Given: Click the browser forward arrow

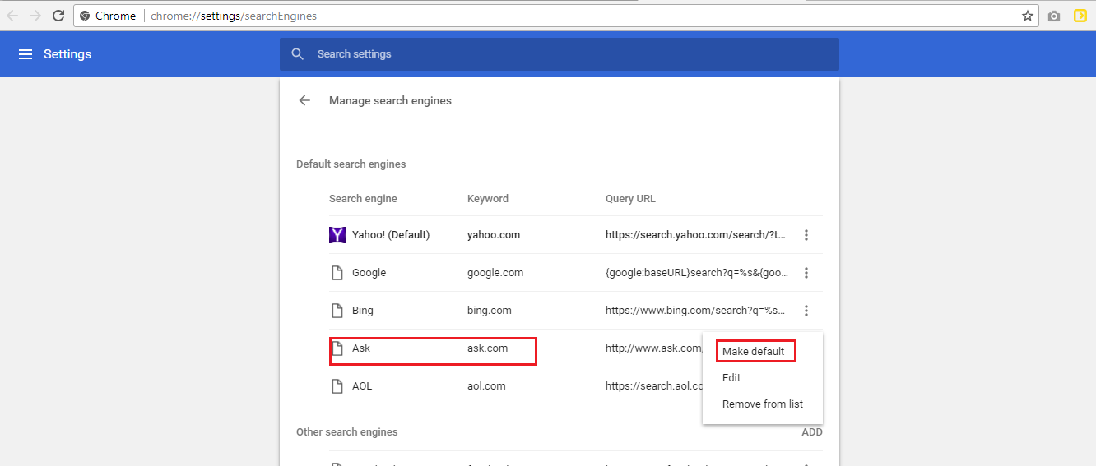Looking at the screenshot, I should tap(35, 16).
